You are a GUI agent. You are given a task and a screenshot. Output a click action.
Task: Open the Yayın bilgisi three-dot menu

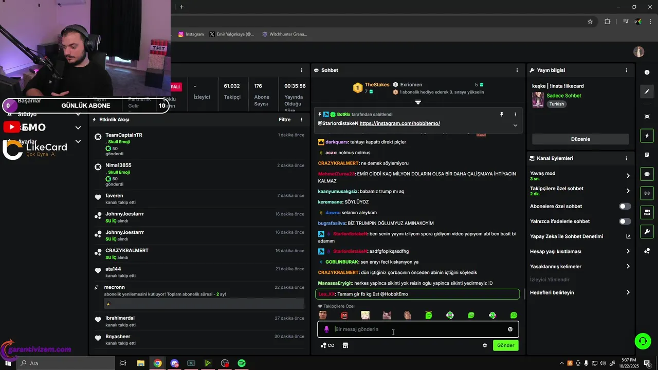(626, 70)
